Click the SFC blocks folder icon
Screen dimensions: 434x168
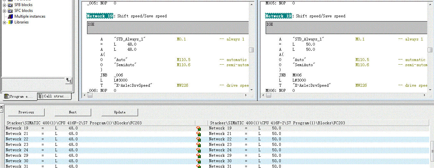[x=10, y=11]
